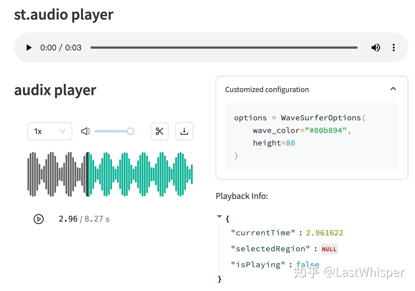
Task: Collapse the Playback Info JSON tree
Action: (x=220, y=216)
